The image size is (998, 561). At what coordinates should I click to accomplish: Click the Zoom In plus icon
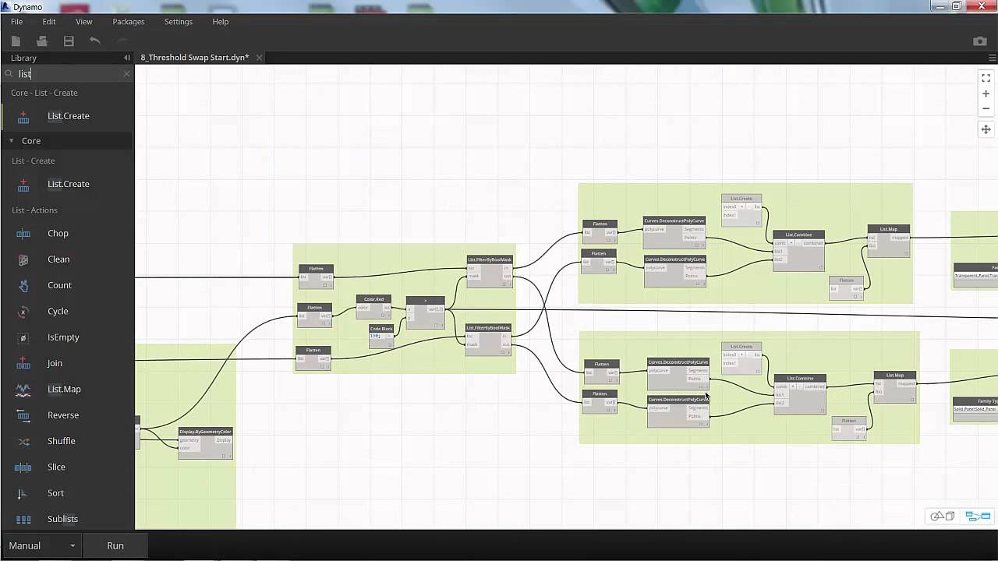tap(986, 93)
